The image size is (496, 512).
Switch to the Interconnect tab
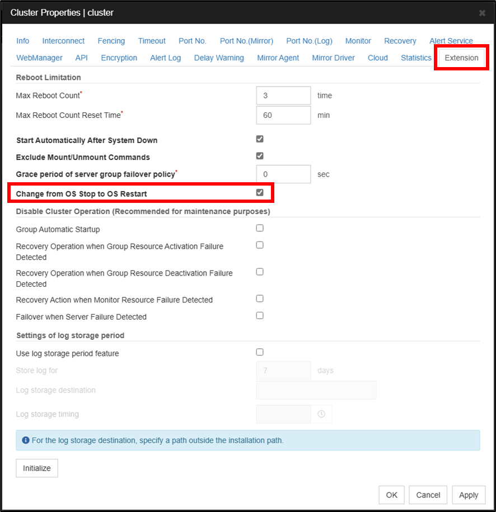coord(63,41)
